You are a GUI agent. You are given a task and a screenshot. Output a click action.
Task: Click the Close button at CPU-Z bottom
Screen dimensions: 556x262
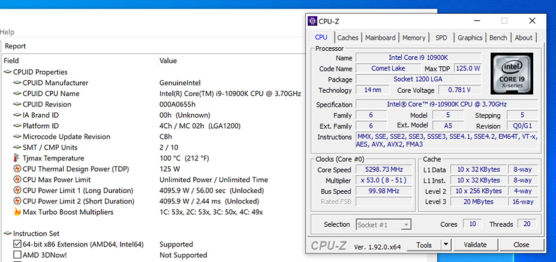pos(521,245)
